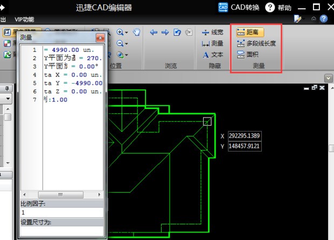
Task: Select the 面积 area measurement tool
Action: [x=248, y=54]
